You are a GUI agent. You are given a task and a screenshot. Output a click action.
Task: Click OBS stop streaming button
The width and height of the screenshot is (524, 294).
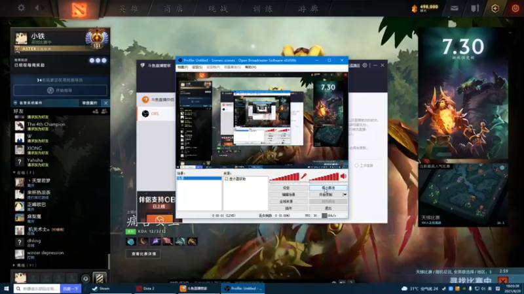pos(328,188)
